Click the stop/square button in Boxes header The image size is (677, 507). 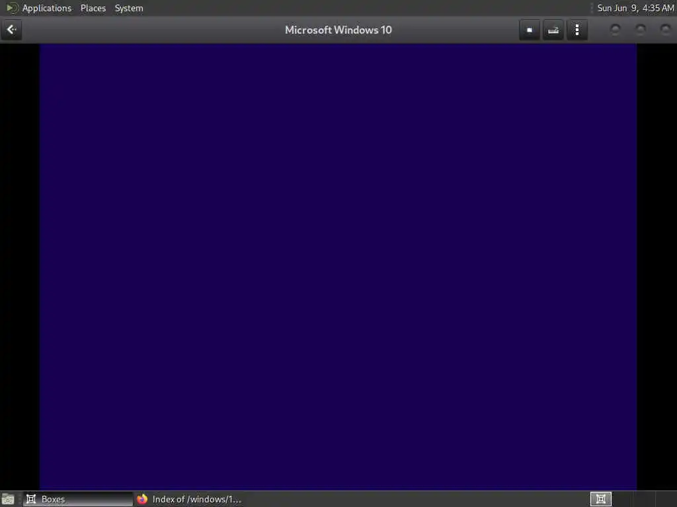(530, 30)
